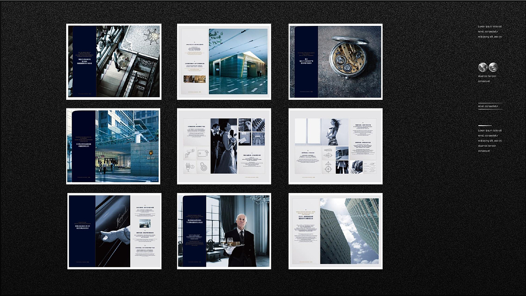Click "amet, consectetur" text between the lines
526x296 pixels.
(488, 106)
